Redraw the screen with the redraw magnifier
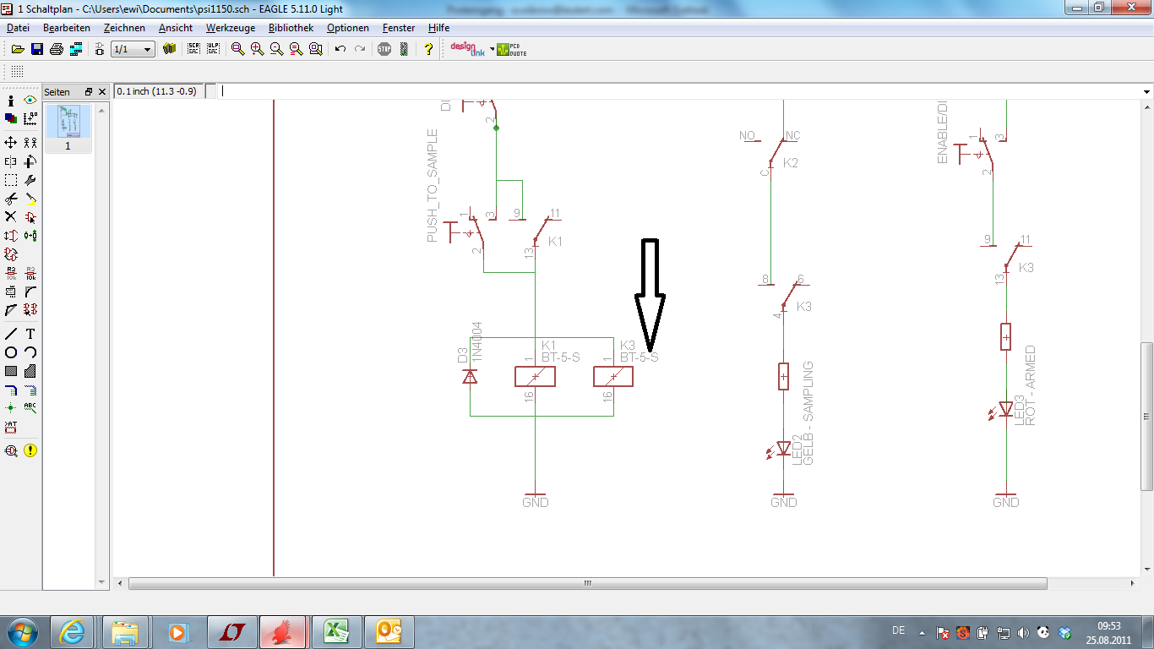Image resolution: width=1154 pixels, height=649 pixels. click(x=296, y=49)
